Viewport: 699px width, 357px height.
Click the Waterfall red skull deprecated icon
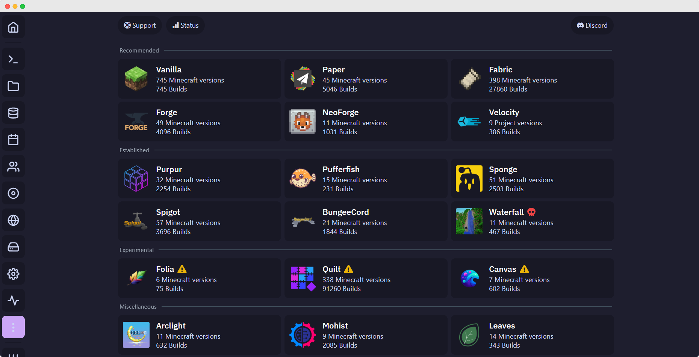[531, 212]
